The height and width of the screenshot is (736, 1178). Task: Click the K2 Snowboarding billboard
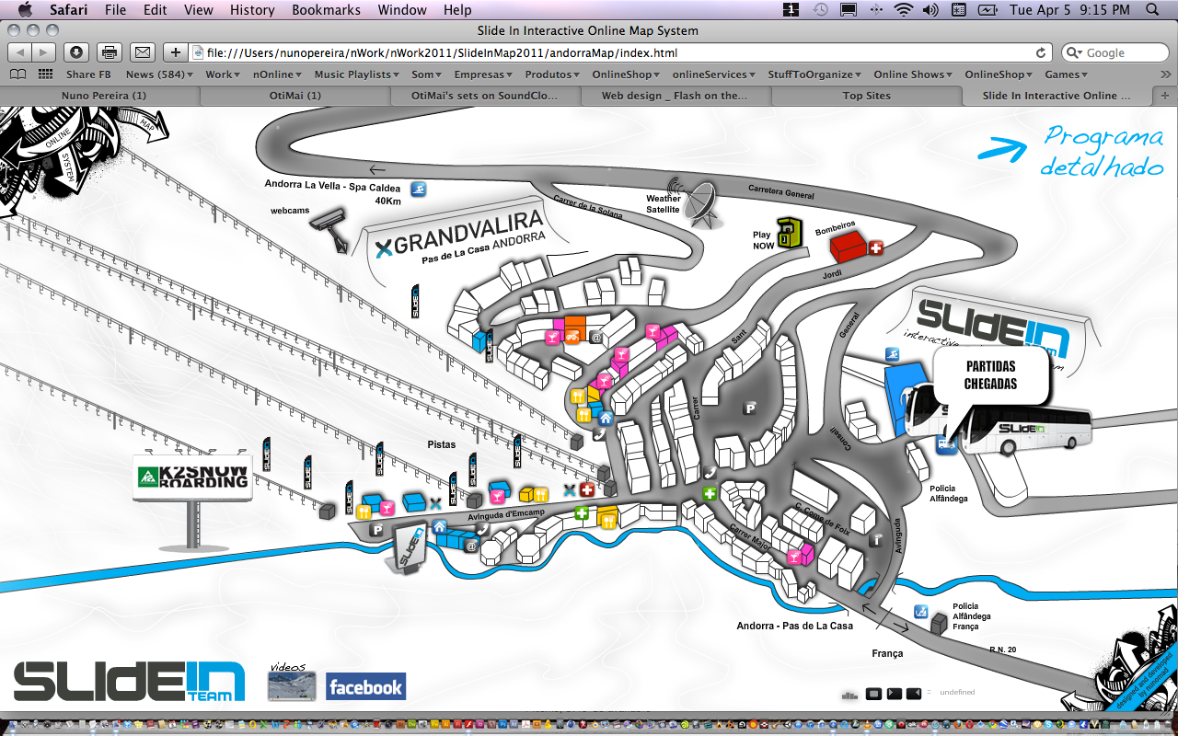[x=192, y=477]
